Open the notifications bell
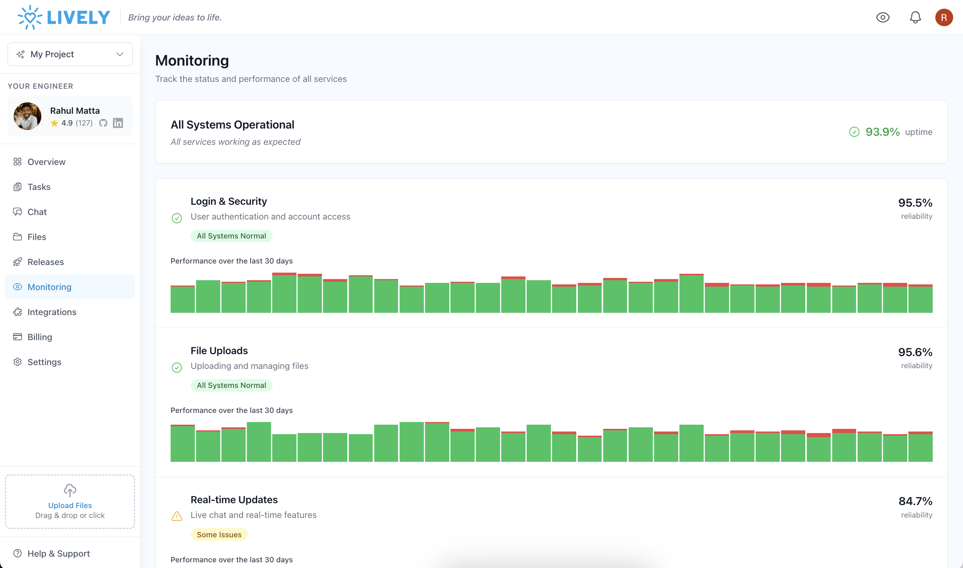Viewport: 963px width, 568px height. point(915,17)
